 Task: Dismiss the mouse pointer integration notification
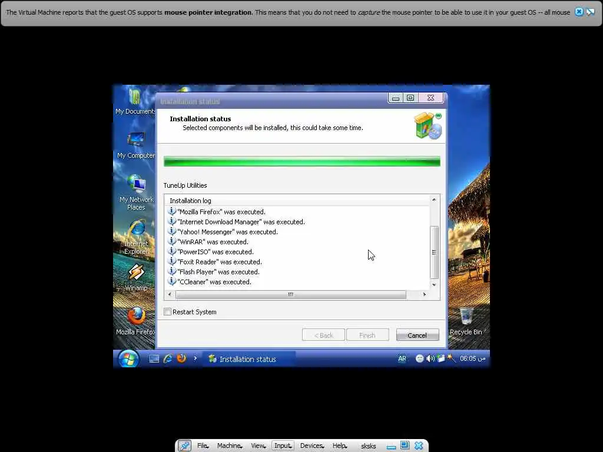tap(579, 12)
